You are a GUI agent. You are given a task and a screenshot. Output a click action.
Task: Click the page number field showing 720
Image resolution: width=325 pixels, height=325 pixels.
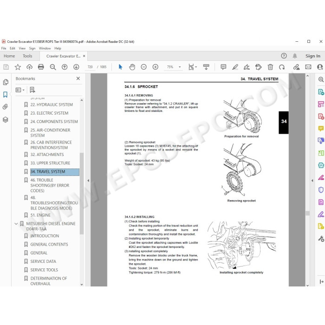coord(90,67)
